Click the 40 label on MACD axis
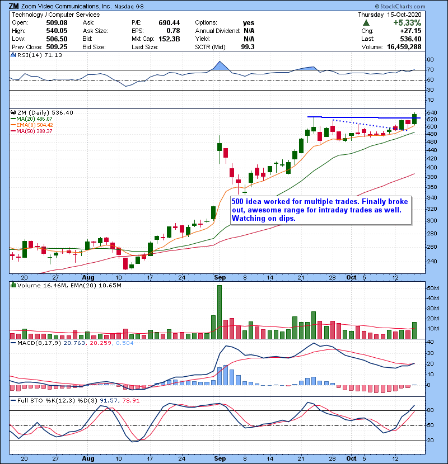Screen dimensions: 448x464 [x=430, y=342]
